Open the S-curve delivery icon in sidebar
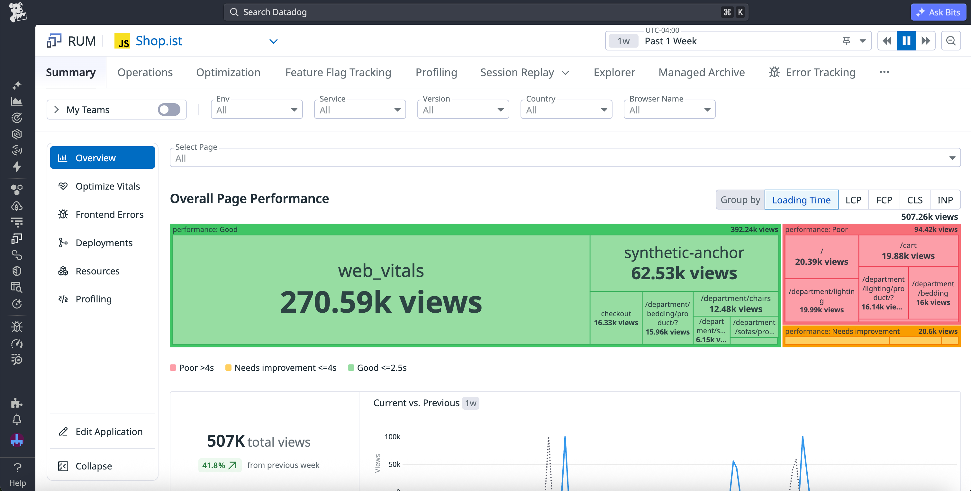This screenshot has height=491, width=971. [x=17, y=255]
